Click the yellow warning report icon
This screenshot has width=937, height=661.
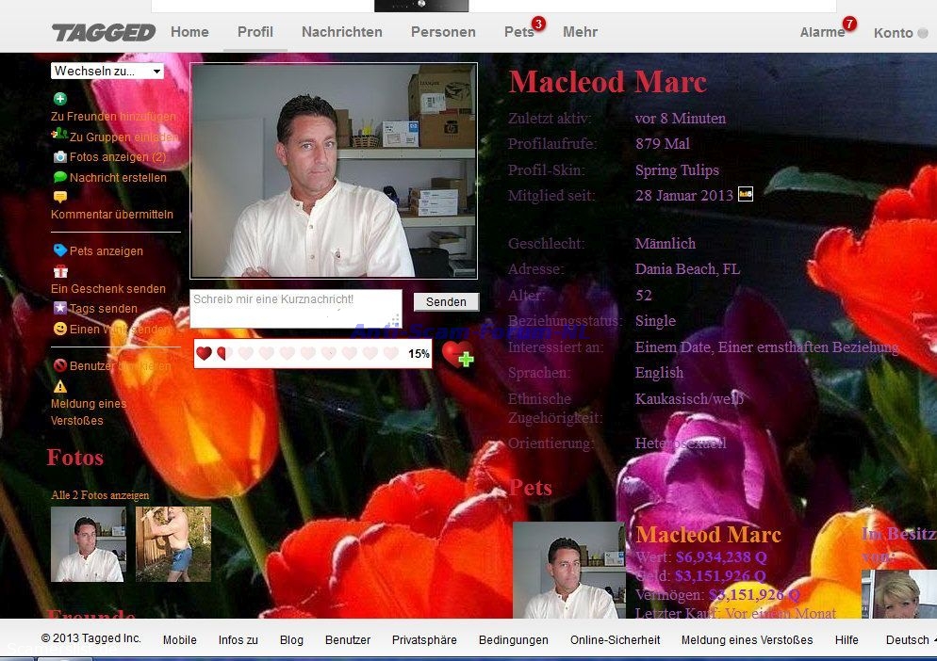tap(60, 386)
